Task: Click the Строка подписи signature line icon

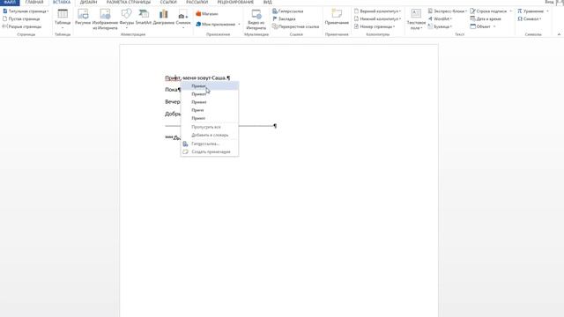Action: pos(472,11)
